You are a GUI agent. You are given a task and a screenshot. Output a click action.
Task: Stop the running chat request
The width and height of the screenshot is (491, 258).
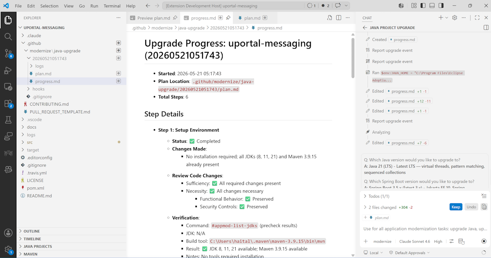[484, 241]
